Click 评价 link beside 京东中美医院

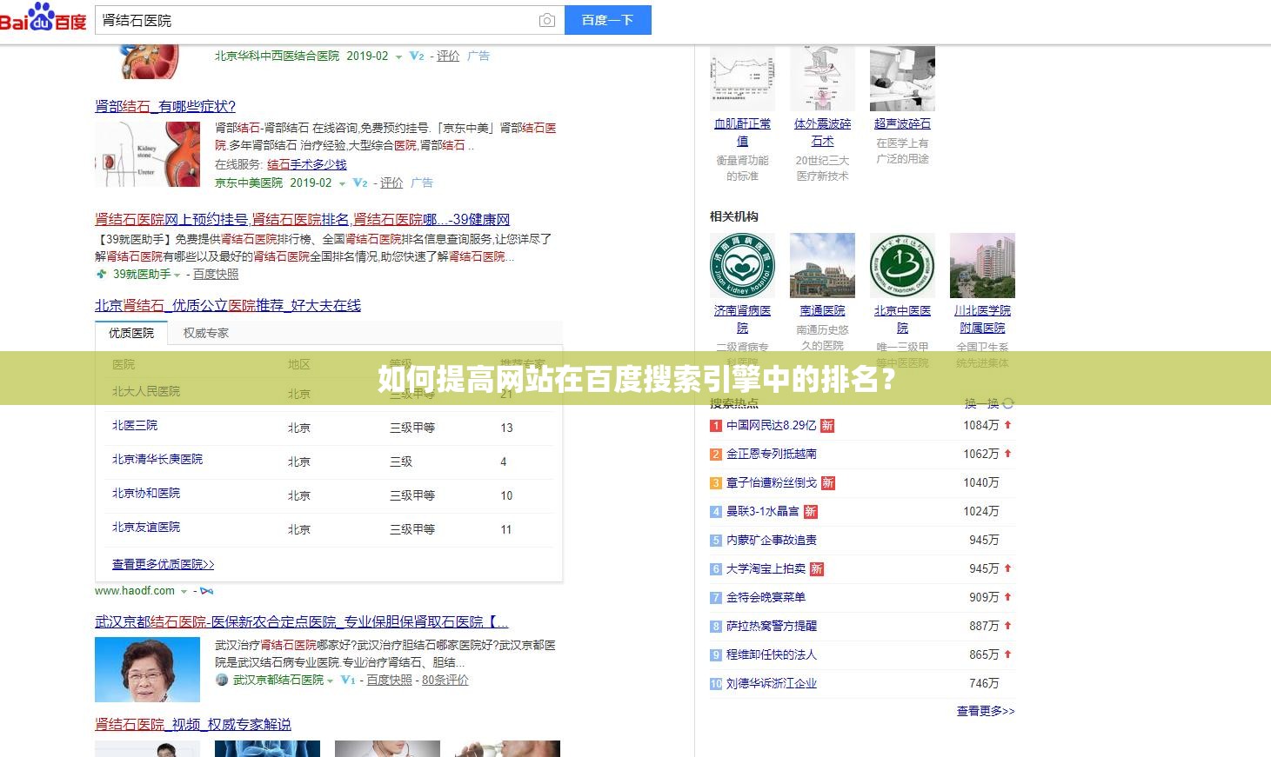(x=391, y=183)
